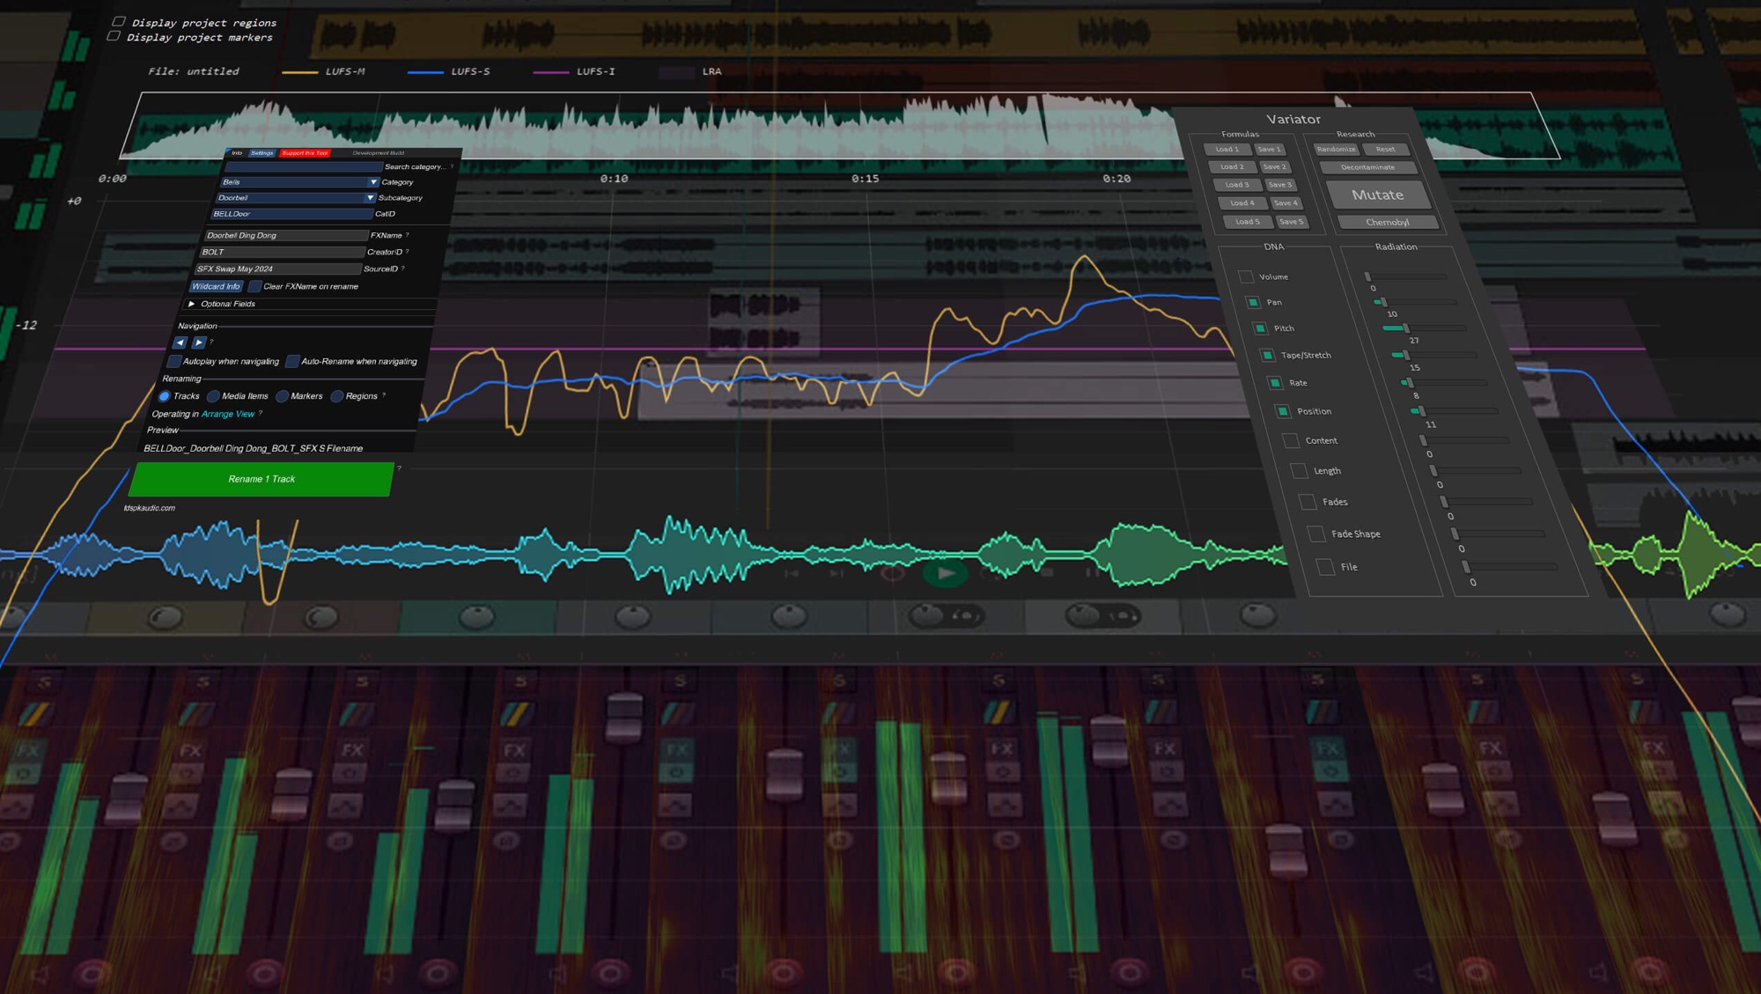The height and width of the screenshot is (994, 1761).
Task: Click the Pitch radiation slider handle
Action: click(x=1405, y=328)
